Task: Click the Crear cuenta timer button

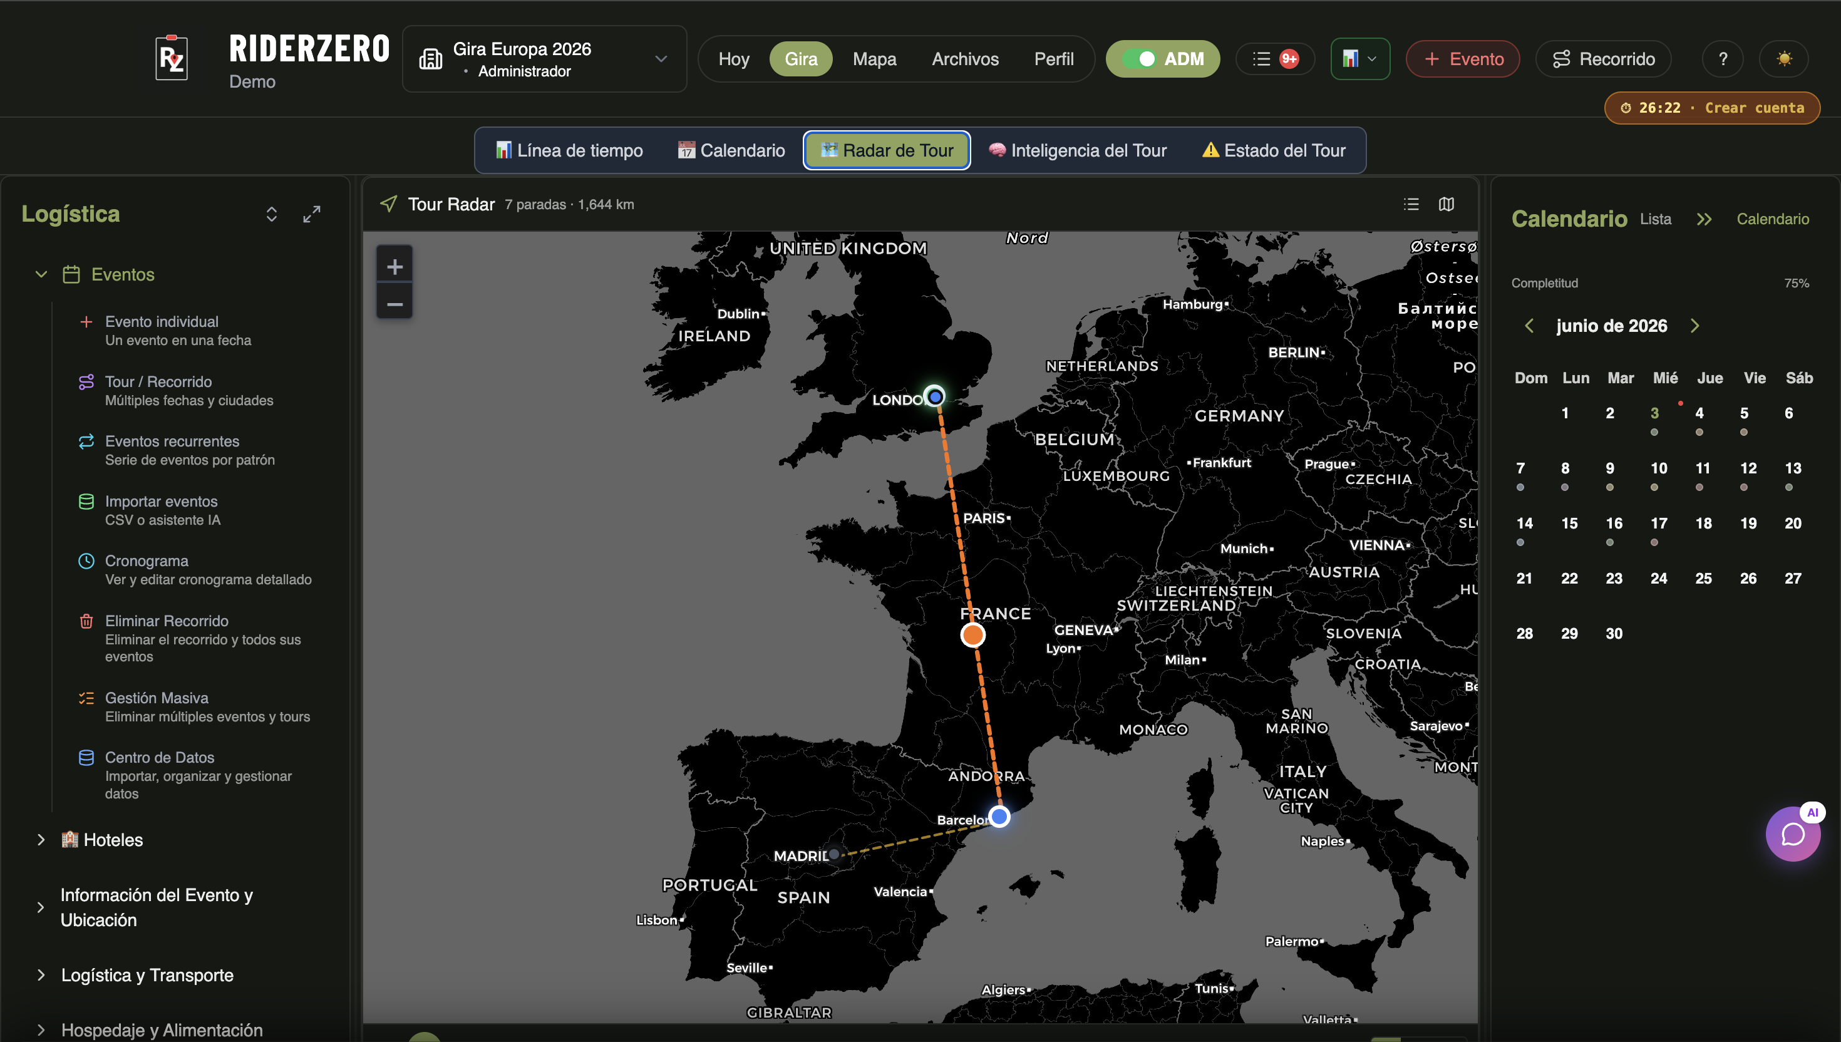Action: click(1712, 108)
